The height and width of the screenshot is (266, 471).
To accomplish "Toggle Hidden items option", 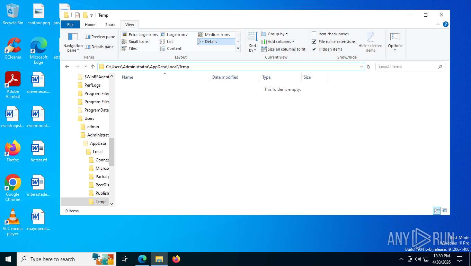I will [x=327, y=49].
